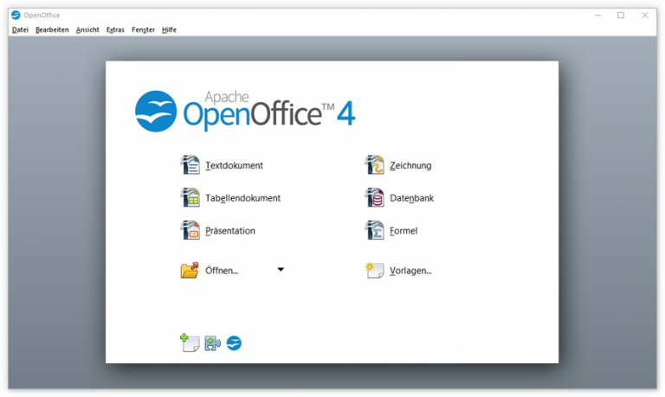Open the Ansicht menu
665x397 pixels.
click(87, 29)
